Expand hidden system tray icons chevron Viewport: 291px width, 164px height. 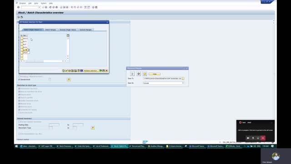point(245,146)
